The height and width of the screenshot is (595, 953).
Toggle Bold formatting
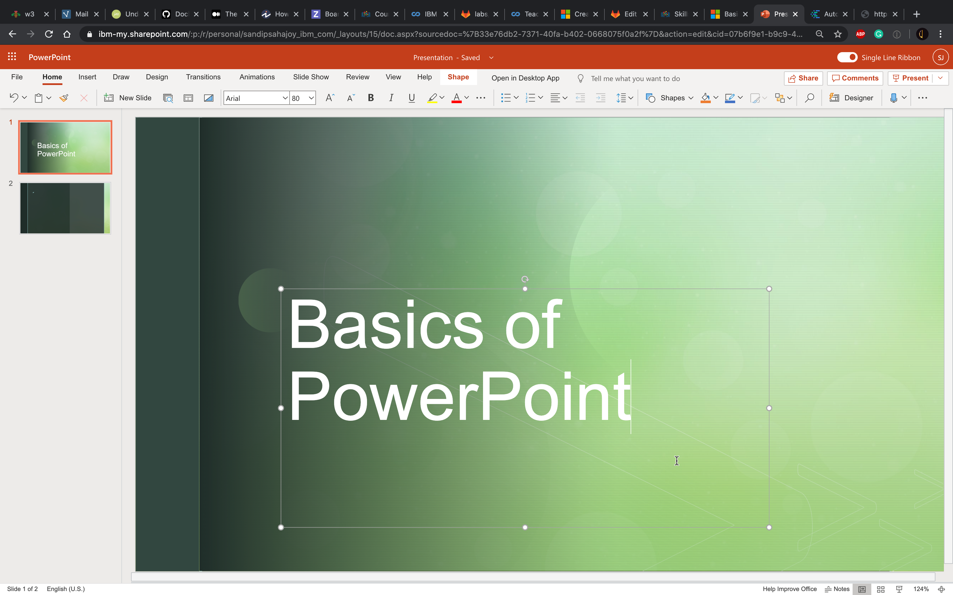371,98
